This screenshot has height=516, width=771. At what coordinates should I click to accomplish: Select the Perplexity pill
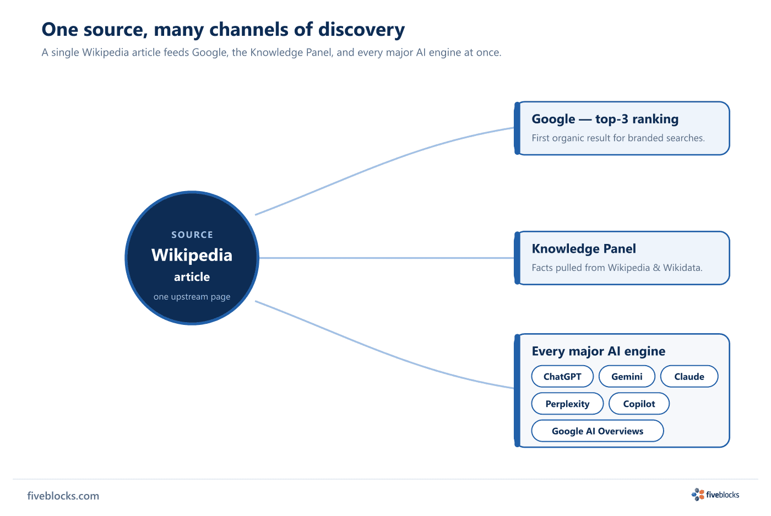[567, 404]
